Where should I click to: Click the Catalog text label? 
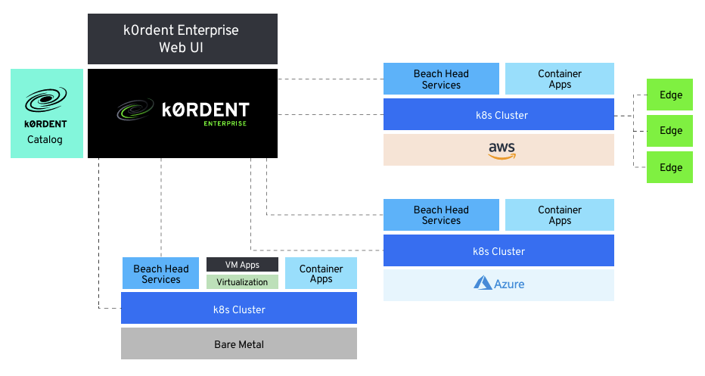point(45,139)
